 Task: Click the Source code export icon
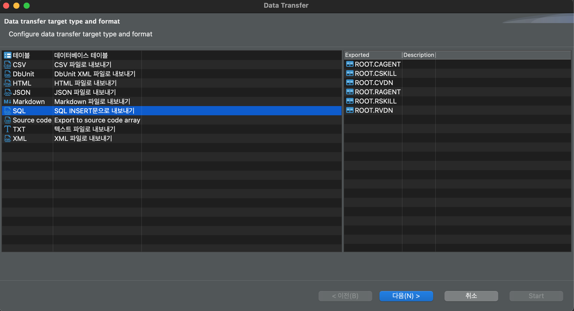point(7,120)
